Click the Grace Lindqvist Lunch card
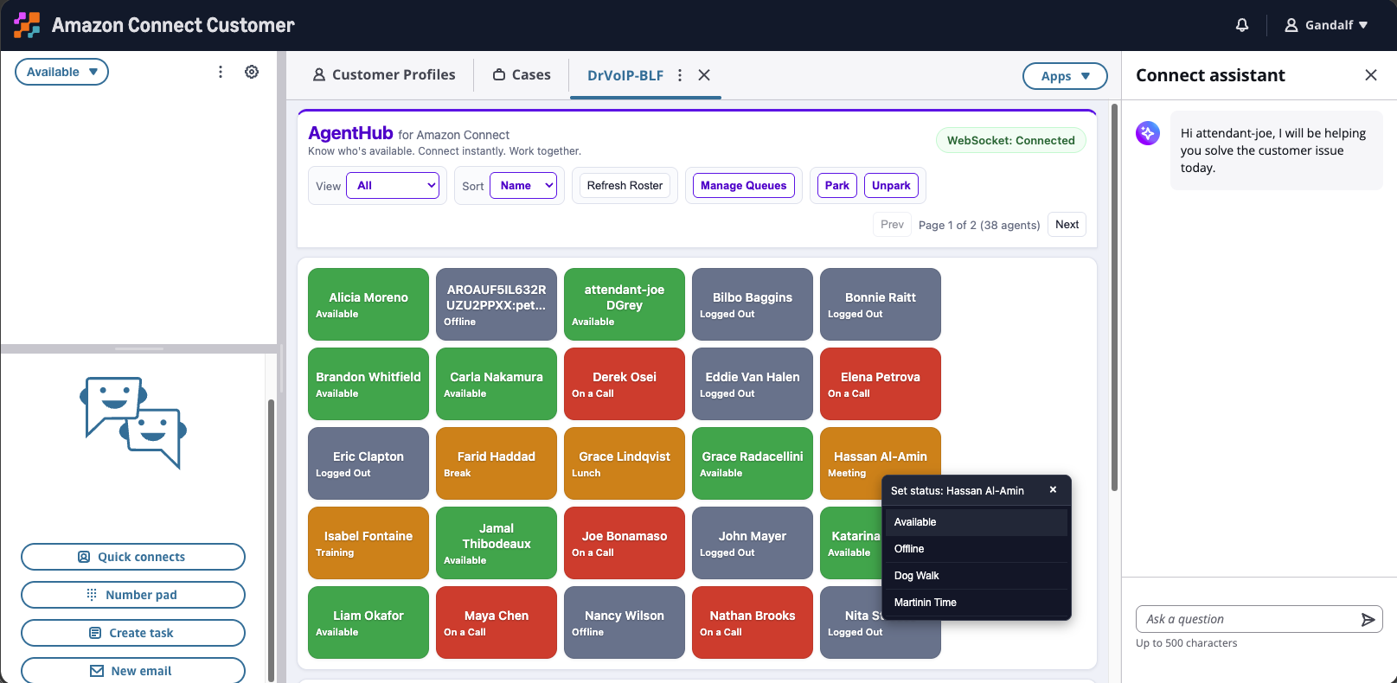 [x=625, y=463]
